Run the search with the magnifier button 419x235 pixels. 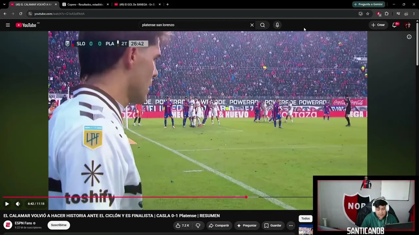tap(263, 25)
